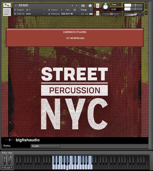This screenshot has width=153, height=171.
Task: Go to next instrument preset arrow
Action: 76,5
